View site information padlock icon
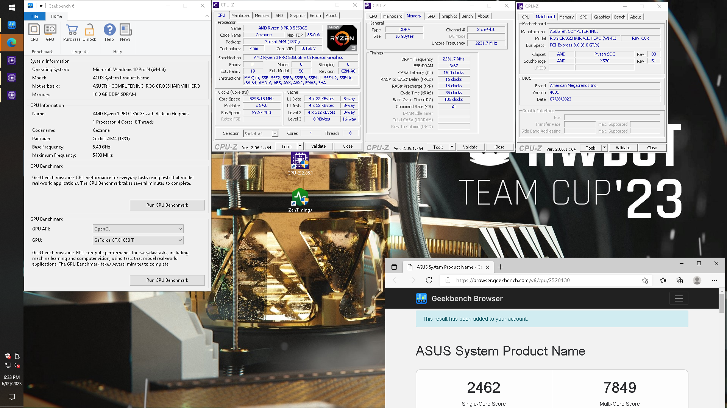 (x=448, y=280)
